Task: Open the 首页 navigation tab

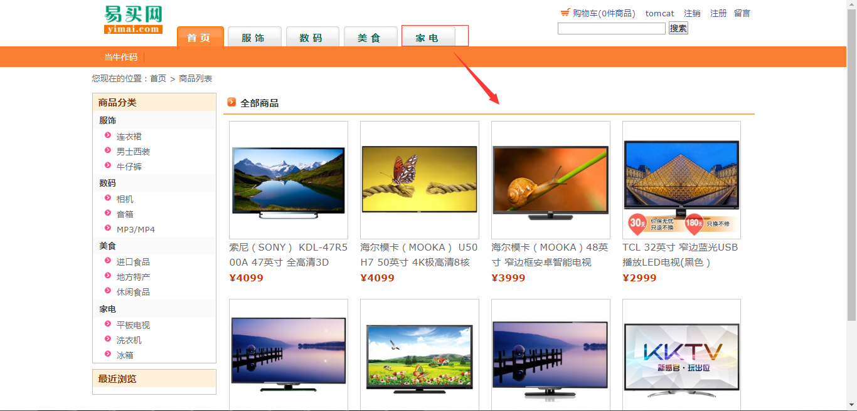Action: point(200,37)
